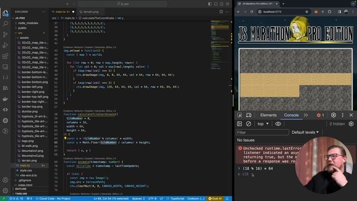Viewport: 357px width, 201px height.
Task: Expand the TIMELINE section
Action: tap(21, 194)
